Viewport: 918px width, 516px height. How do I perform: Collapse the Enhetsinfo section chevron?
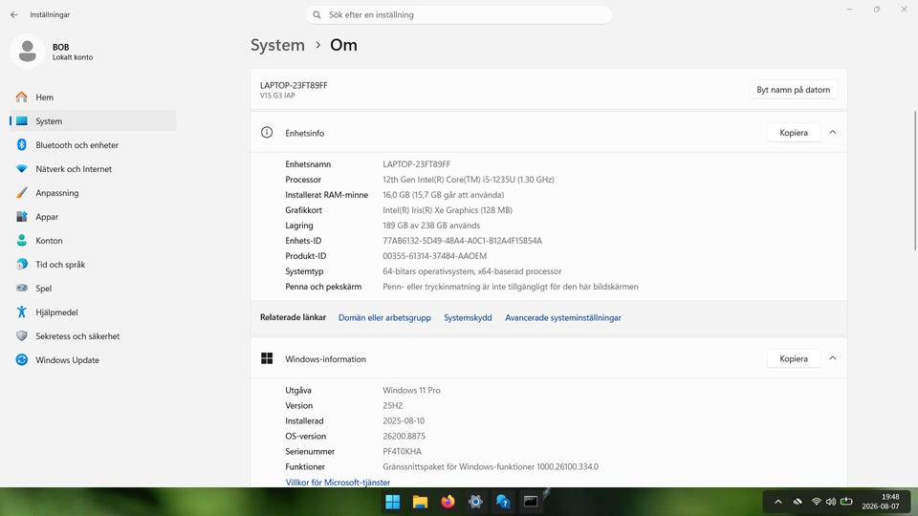(833, 133)
